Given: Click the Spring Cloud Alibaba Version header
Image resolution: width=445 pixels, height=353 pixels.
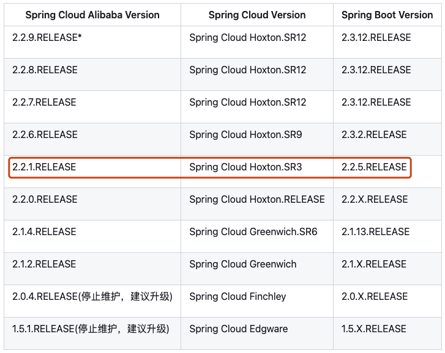Looking at the screenshot, I should (92, 15).
